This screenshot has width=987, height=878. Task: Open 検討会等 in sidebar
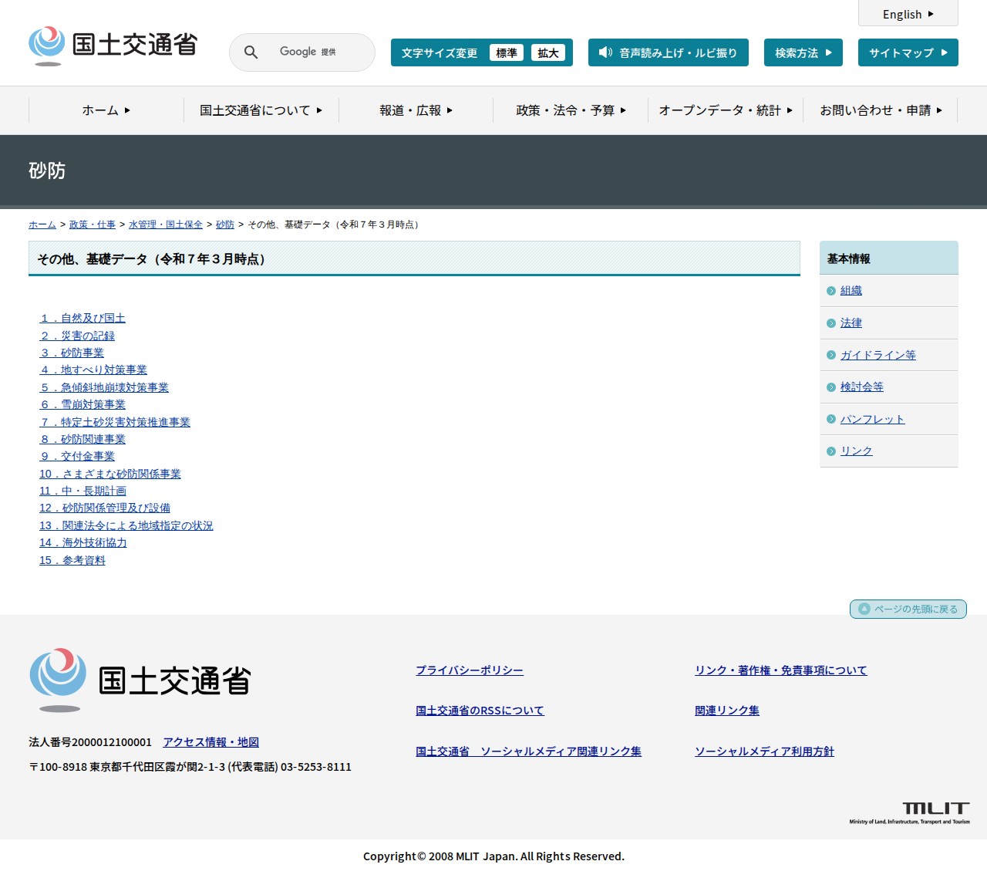862,387
